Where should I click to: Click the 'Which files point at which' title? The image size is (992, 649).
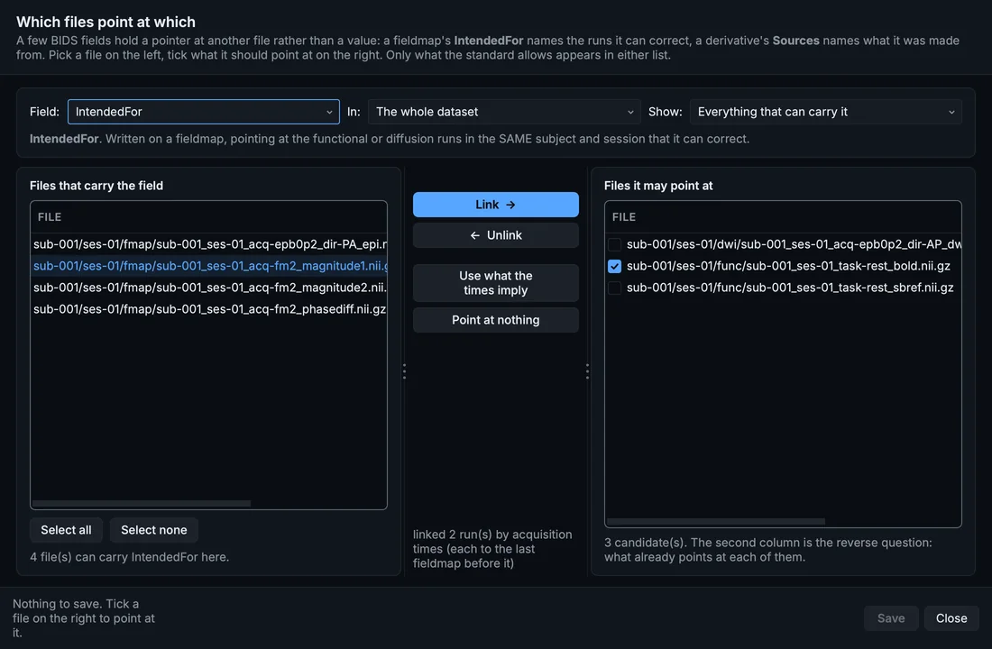tap(106, 23)
